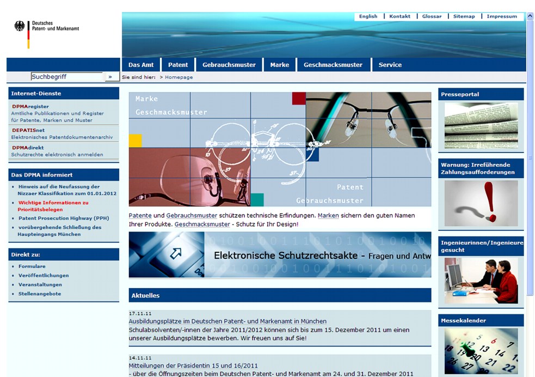Click the eyeglasses patent collage image
This screenshot has height=377, width=535.
coord(280,149)
